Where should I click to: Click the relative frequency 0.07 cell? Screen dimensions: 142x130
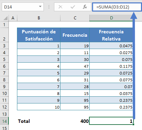click(x=111, y=86)
